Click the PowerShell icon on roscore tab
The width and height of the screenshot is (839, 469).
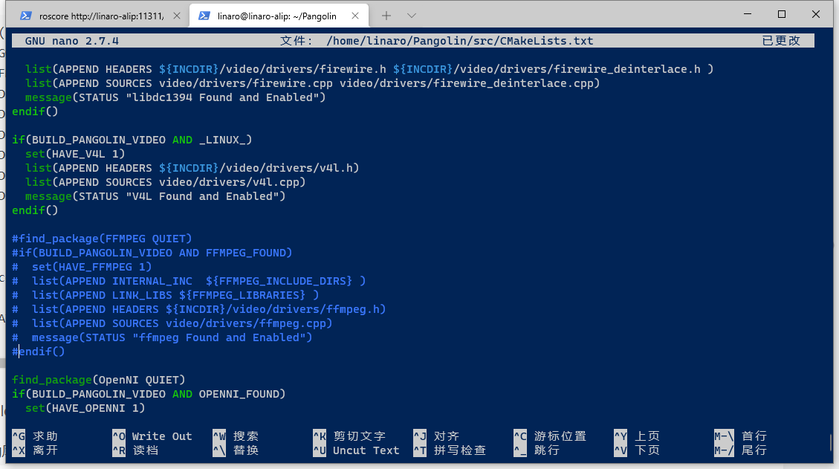pyautogui.click(x=25, y=16)
